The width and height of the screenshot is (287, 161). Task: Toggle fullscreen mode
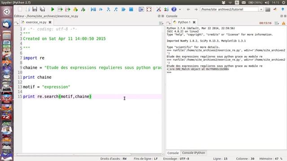coord(149,9)
